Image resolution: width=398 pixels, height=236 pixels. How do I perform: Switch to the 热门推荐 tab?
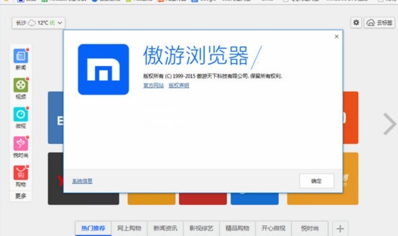93,228
